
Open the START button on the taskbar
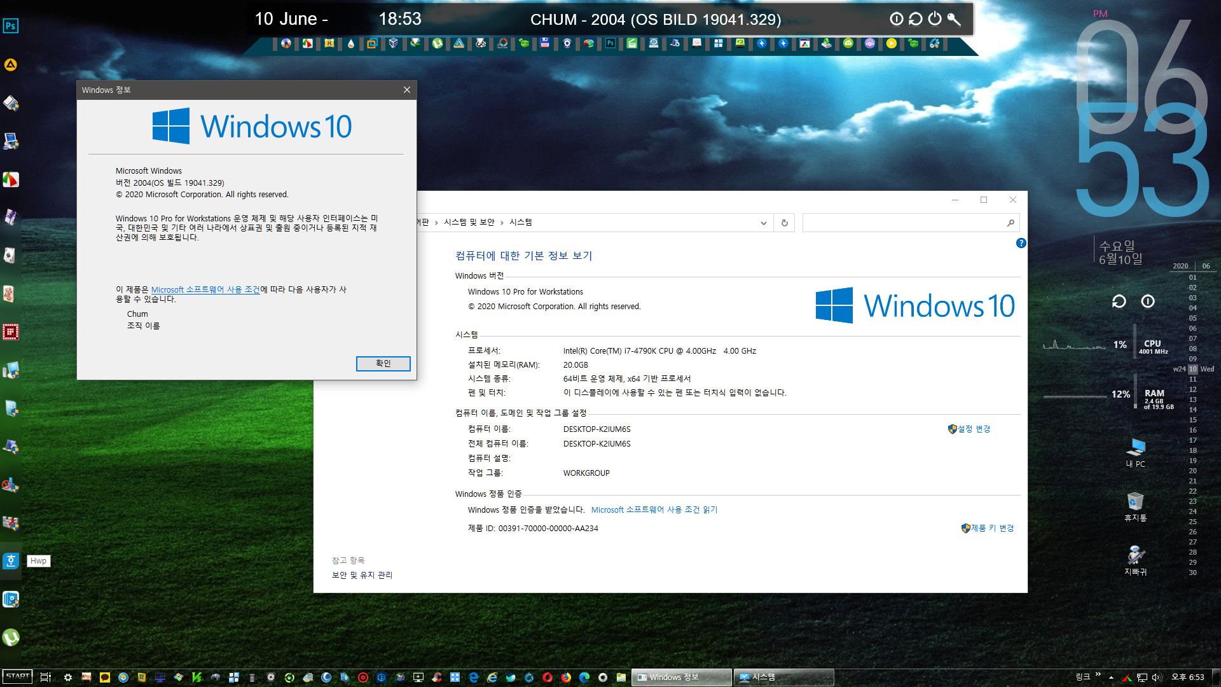(x=18, y=676)
